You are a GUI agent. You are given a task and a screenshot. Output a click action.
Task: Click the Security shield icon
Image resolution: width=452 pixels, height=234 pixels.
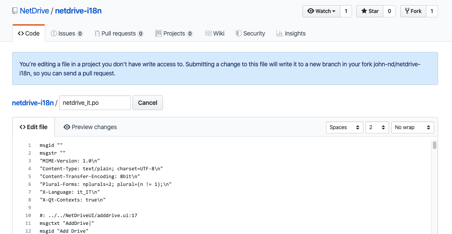coord(239,33)
